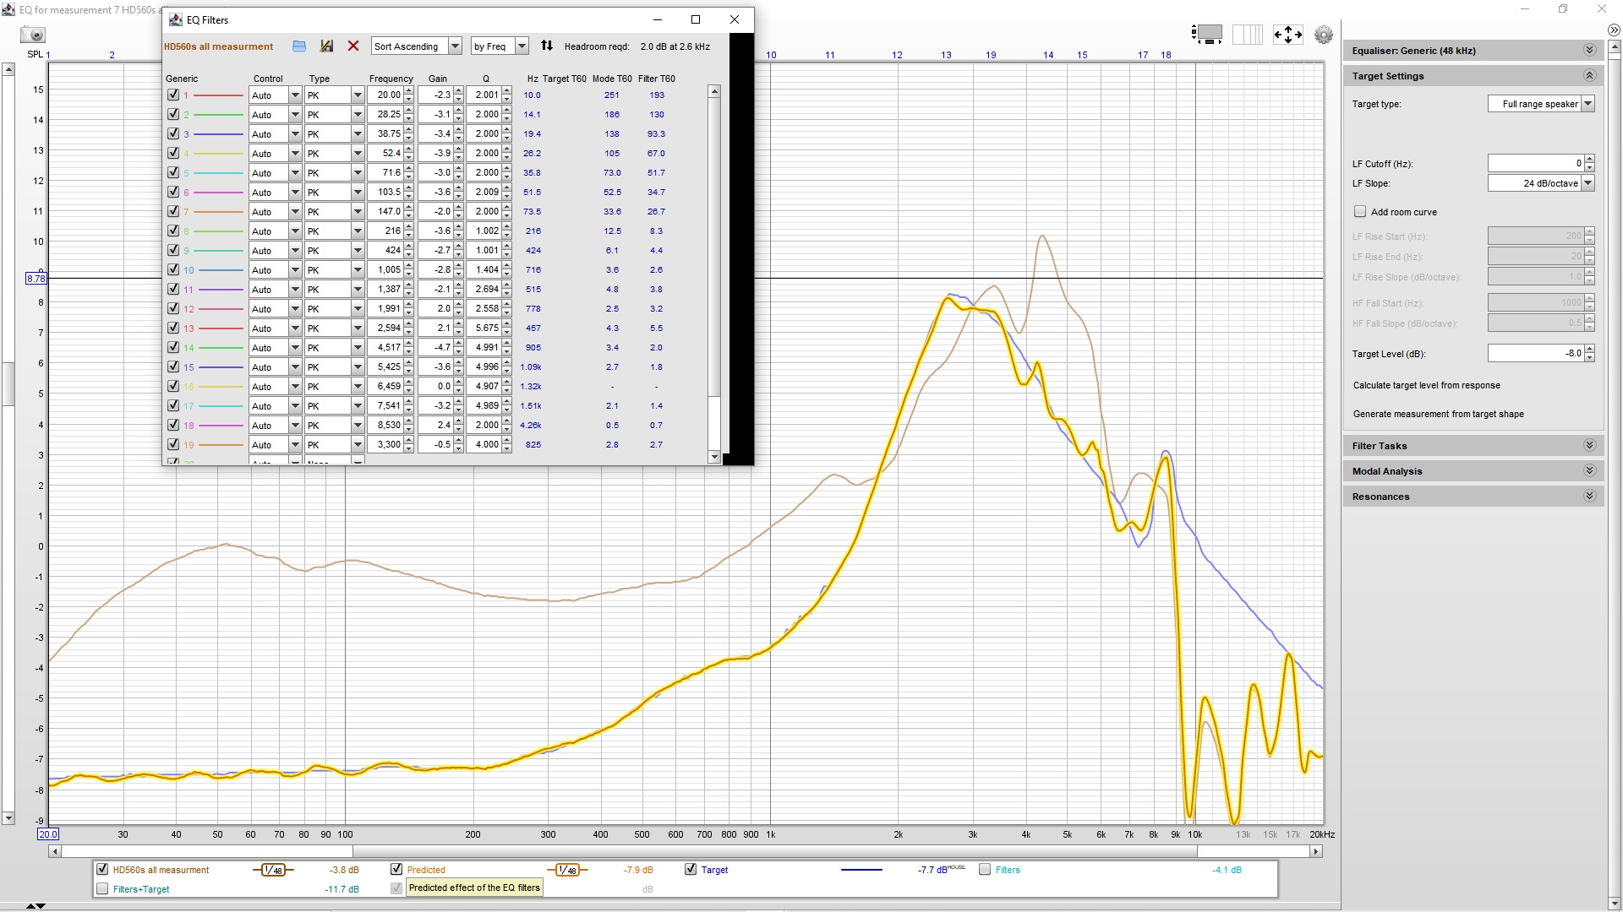Hide the Target trace checkbox

[691, 870]
